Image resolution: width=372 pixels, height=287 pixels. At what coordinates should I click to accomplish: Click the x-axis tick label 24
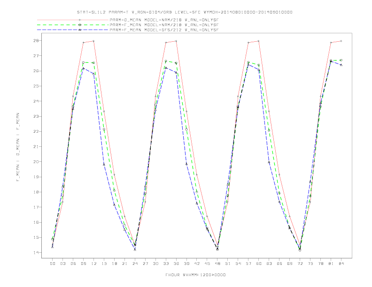click(135, 264)
